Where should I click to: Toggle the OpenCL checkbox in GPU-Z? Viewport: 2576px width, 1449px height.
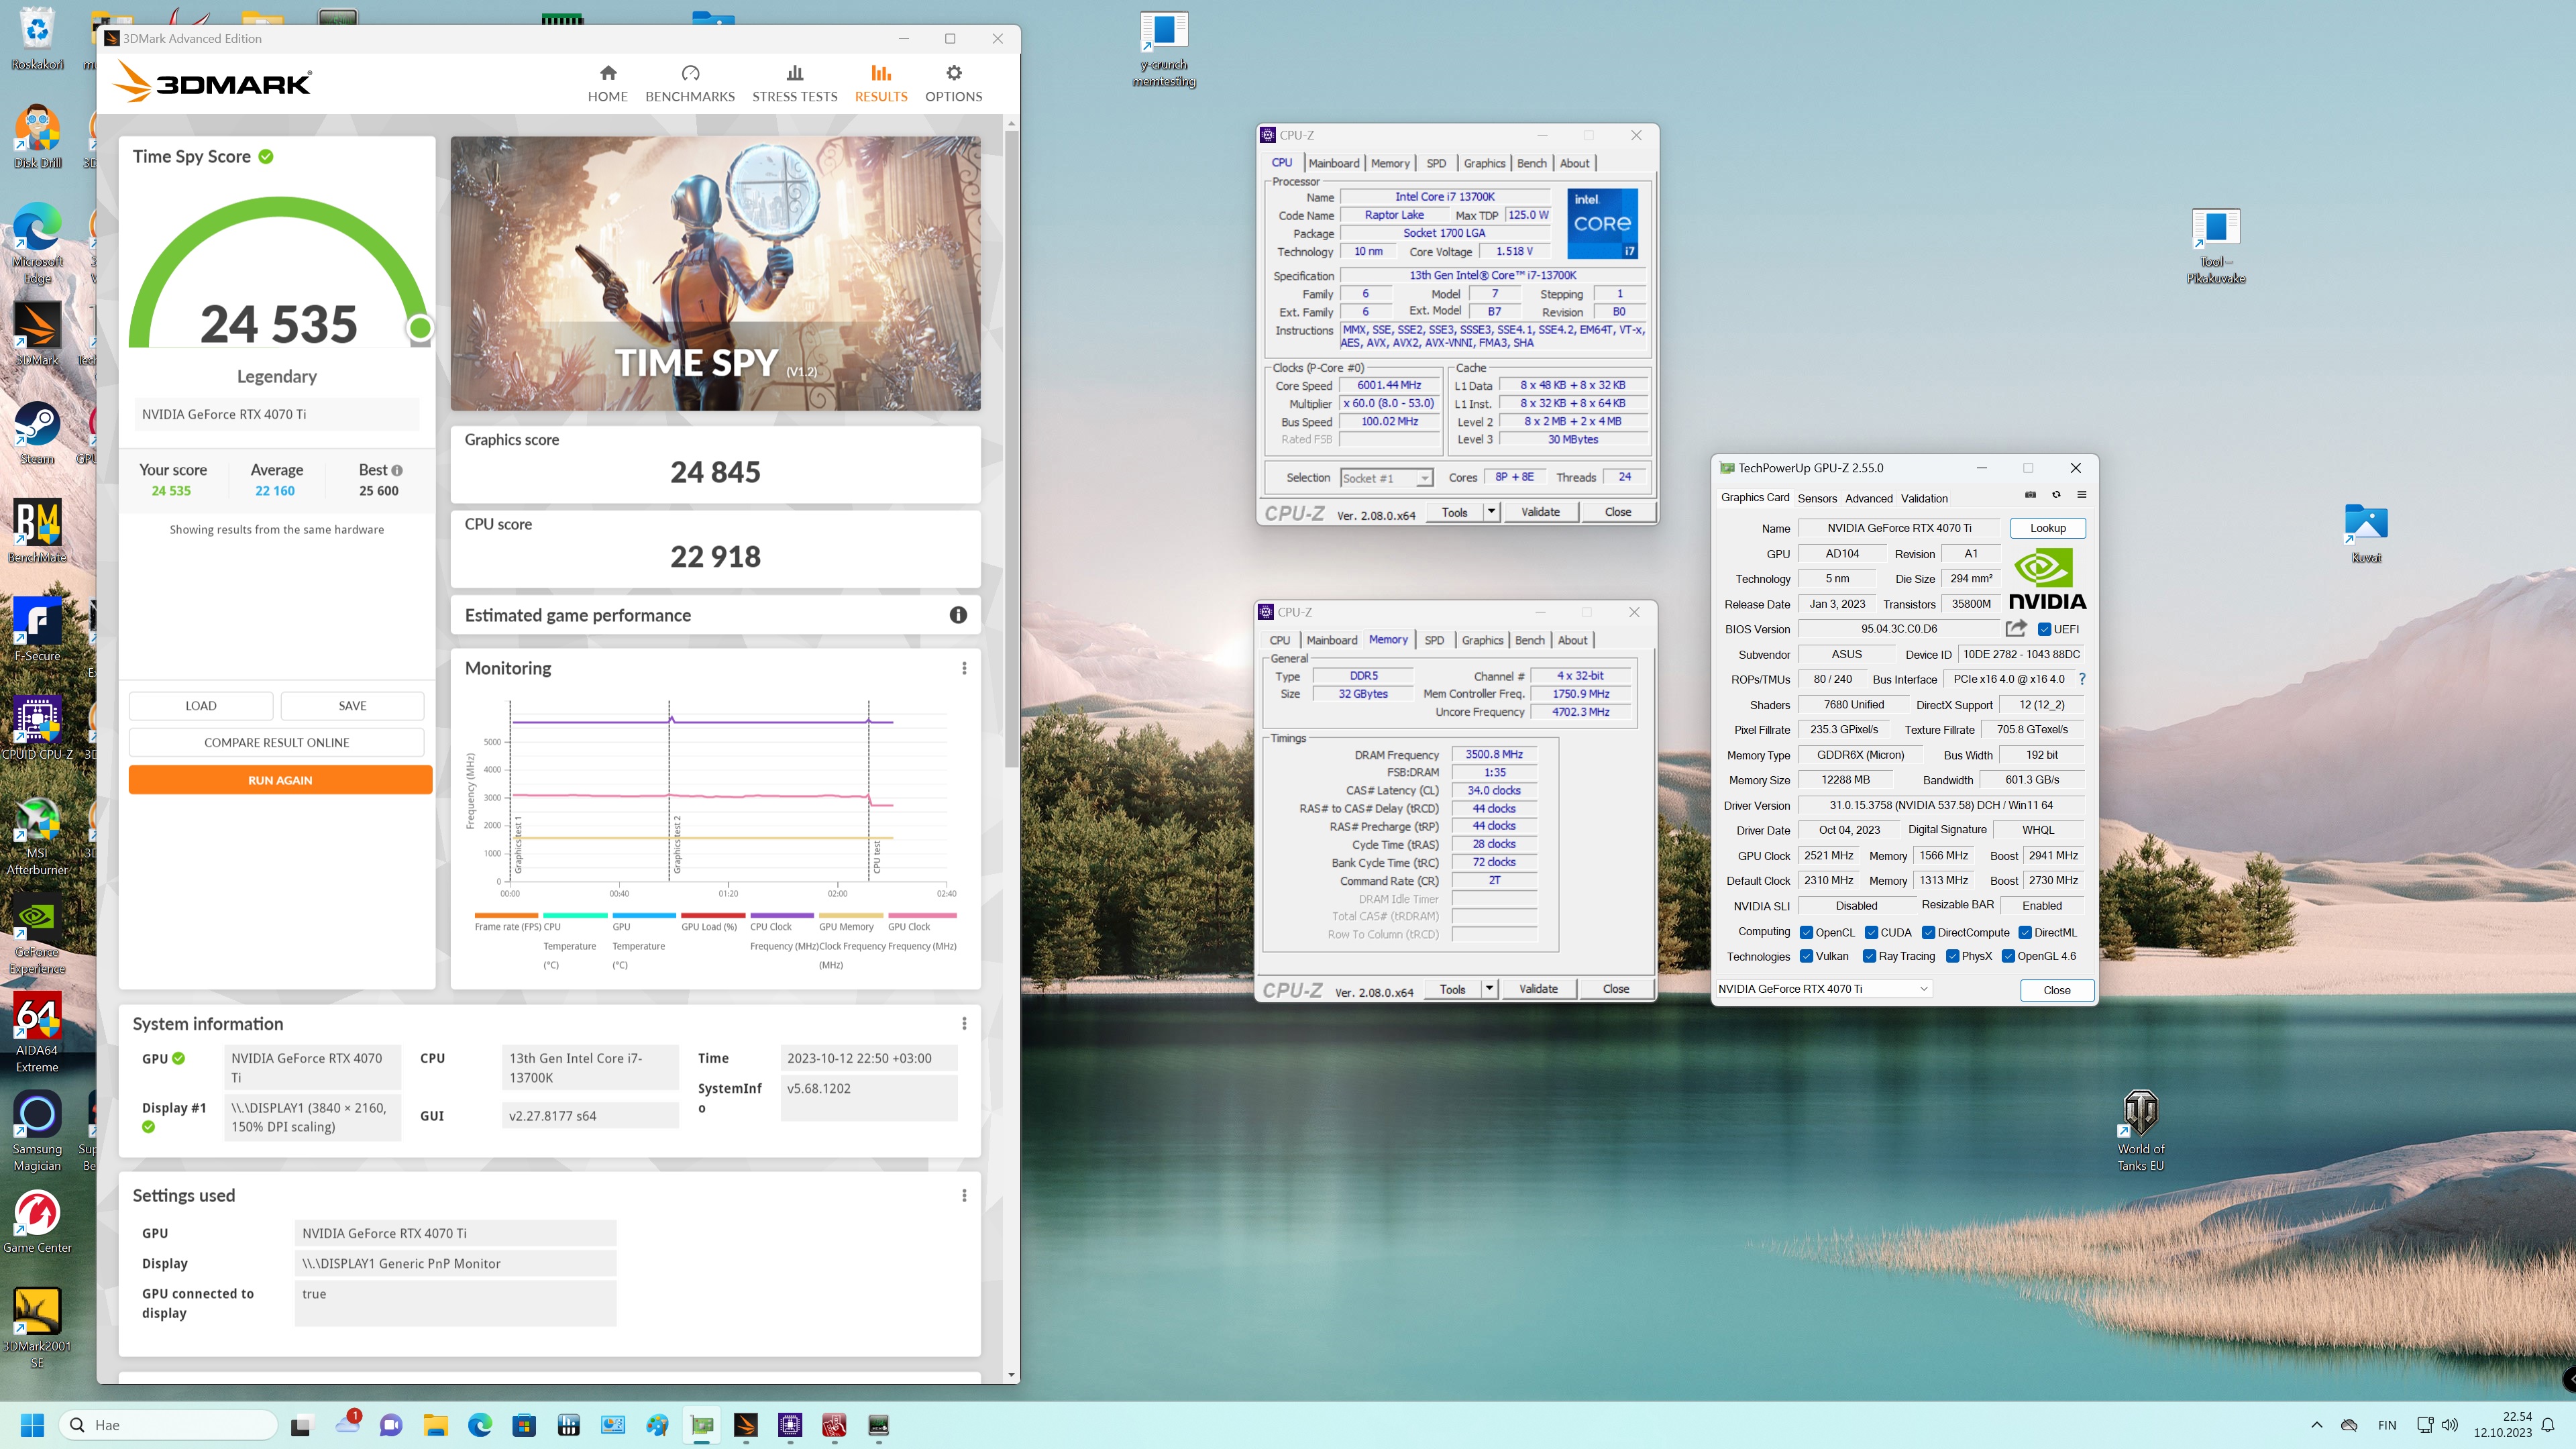click(x=1806, y=932)
